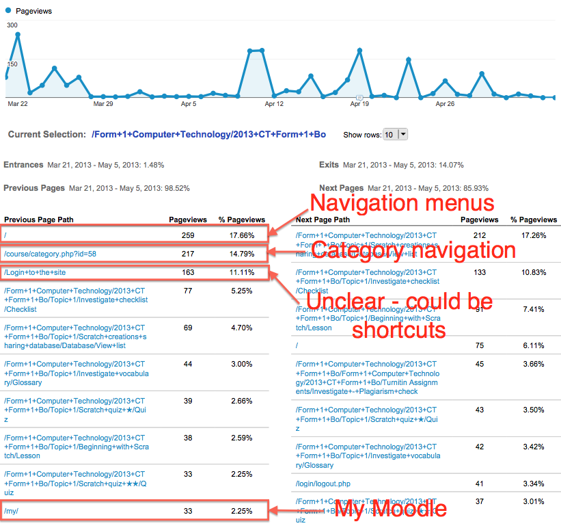Select 10 from the Show rows selector

click(389, 134)
